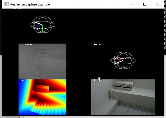Click the Gyro motion sphere widget
This screenshot has width=166, height=118.
tap(123, 60)
